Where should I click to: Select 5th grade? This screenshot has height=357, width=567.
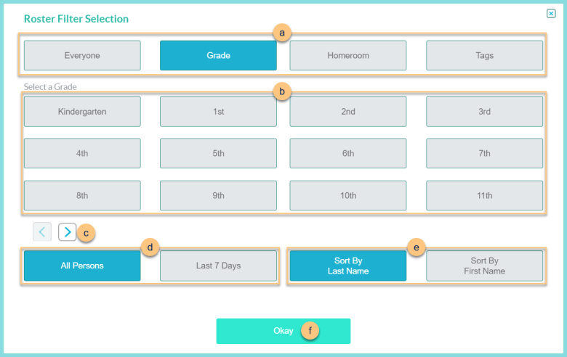point(218,153)
